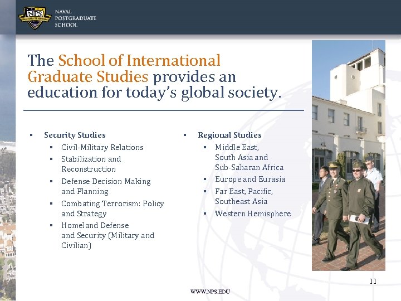Click 'Europe and Eurasia' bullet
This screenshot has height=301, width=401.
pyautogui.click(x=250, y=179)
